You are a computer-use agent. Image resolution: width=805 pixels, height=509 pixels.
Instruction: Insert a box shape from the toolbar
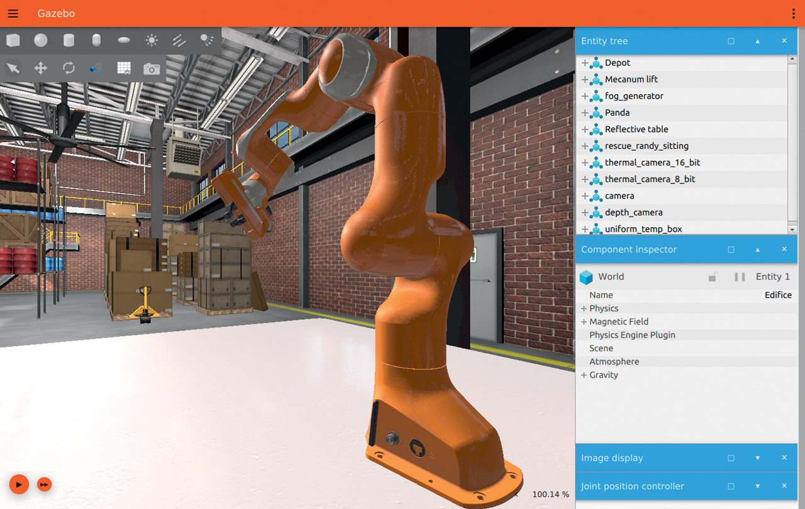13,41
